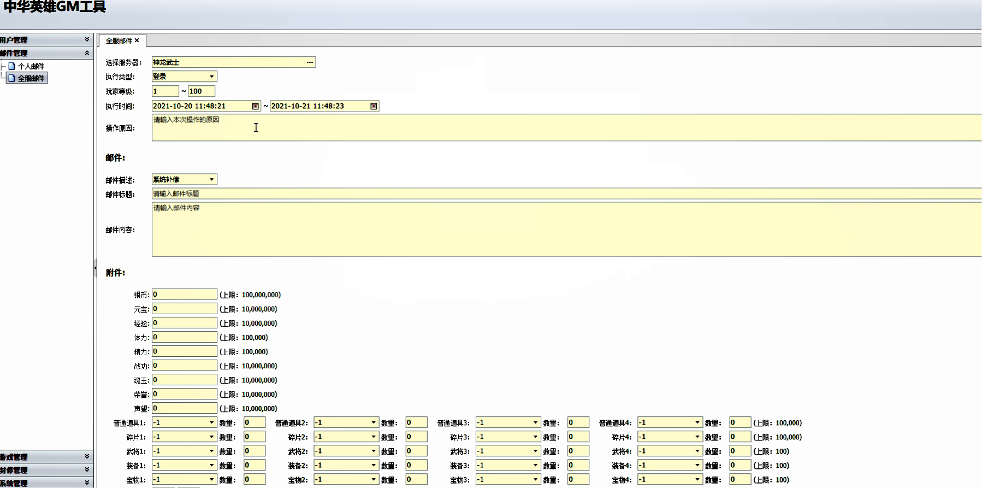Open the 普通道具2 dropdown
Screen dimensions: 982x488
(x=374, y=422)
